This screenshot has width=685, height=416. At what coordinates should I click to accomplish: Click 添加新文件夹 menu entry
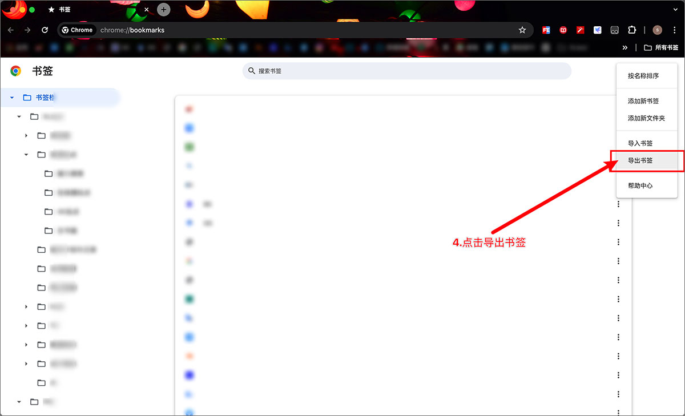point(646,118)
